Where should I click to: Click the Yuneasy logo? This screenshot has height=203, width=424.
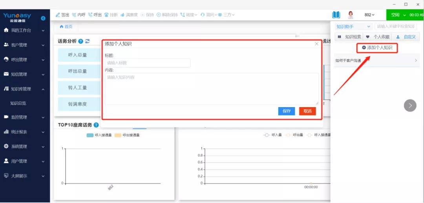point(17,17)
